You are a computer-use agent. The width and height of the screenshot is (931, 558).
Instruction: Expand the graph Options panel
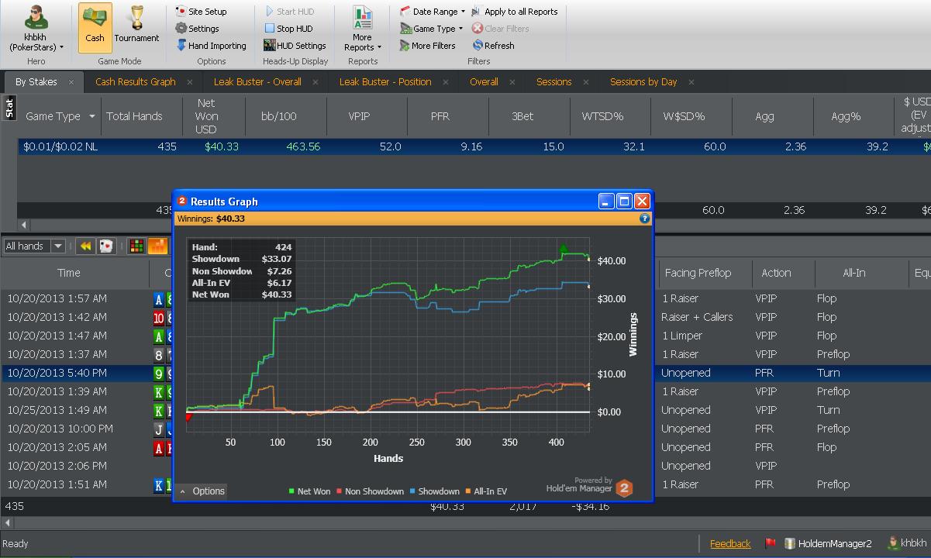pyautogui.click(x=202, y=491)
